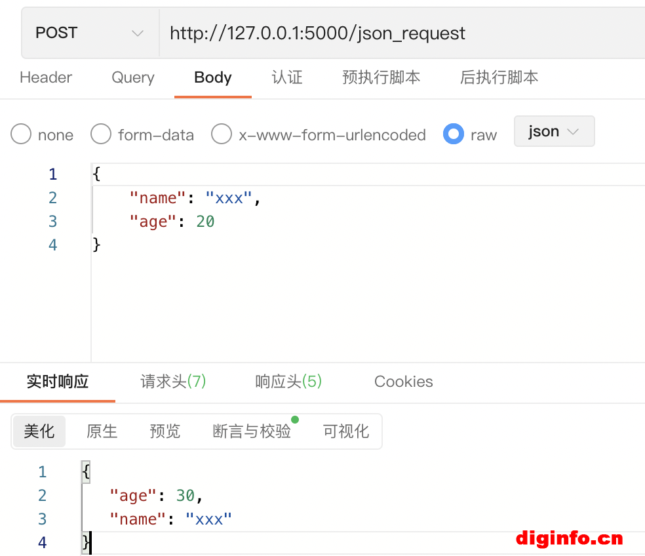This screenshot has height=556, width=645.
Task: Select the raw radio button
Action: point(454,134)
